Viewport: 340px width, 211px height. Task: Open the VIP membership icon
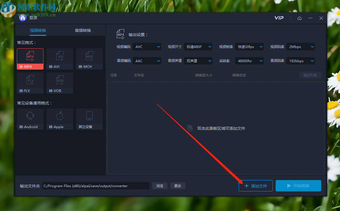click(279, 18)
